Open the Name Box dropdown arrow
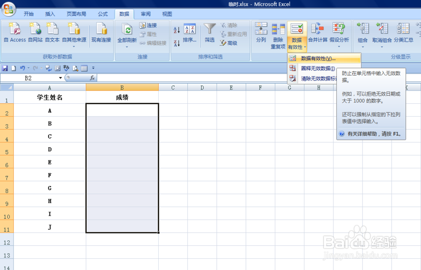The width and height of the screenshot is (421, 270). pos(60,78)
